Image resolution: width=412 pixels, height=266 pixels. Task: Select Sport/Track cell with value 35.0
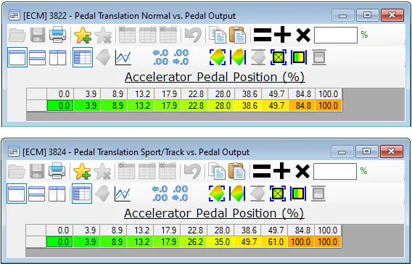221,242
